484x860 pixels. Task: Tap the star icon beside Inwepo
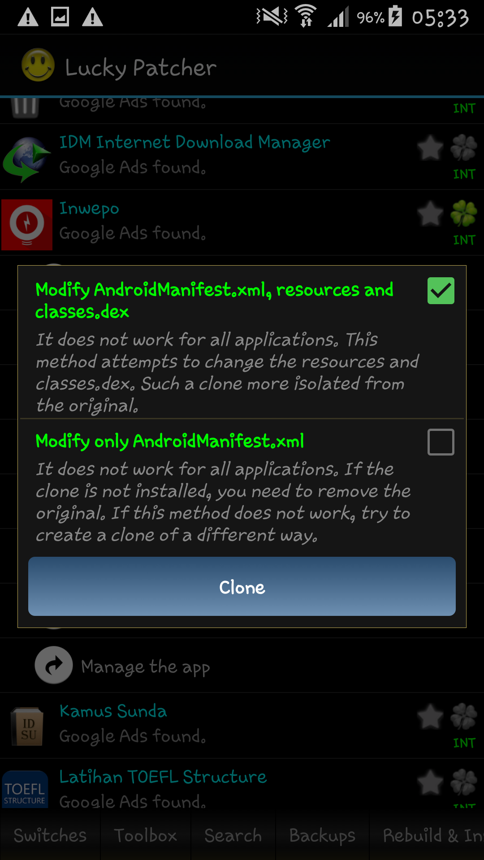[430, 213]
